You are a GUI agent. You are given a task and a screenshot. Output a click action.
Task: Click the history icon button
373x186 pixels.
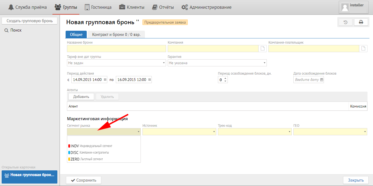[346, 22]
